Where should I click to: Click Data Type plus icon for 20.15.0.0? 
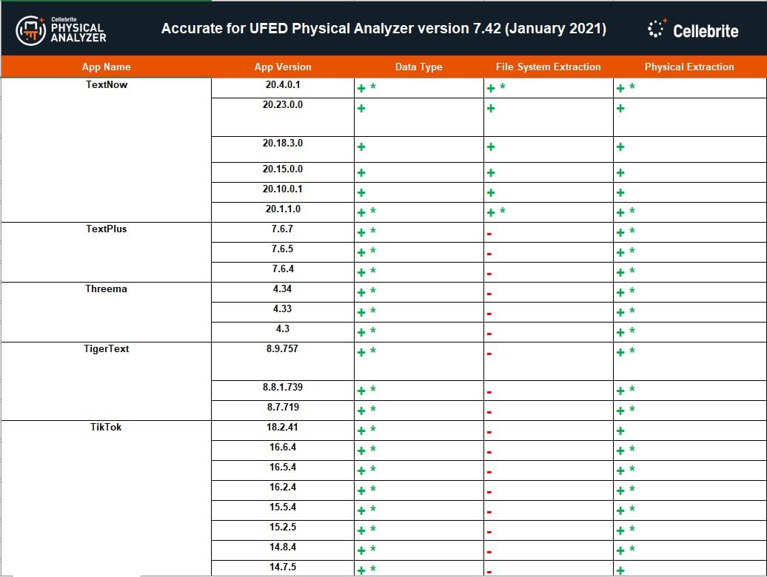coord(361,173)
